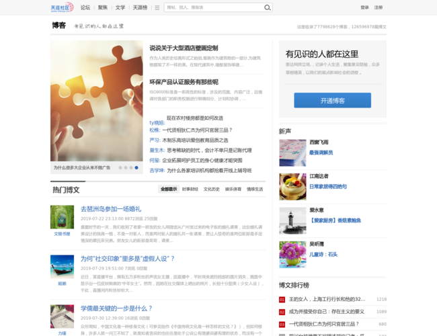The width and height of the screenshot is (437, 336).
Task: Select the last carousel indicator dot
Action: pos(136,167)
